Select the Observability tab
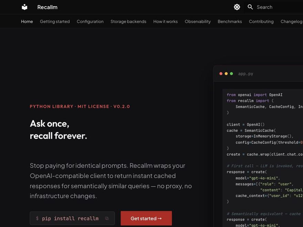303x227 pixels. 198,21
